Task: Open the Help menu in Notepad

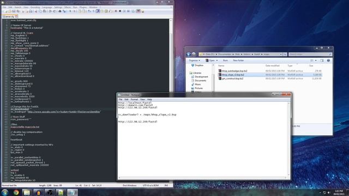Action: (x=149, y=99)
